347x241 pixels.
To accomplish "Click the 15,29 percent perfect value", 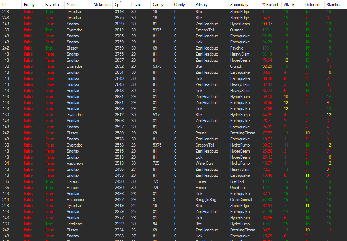I will 267,236.
